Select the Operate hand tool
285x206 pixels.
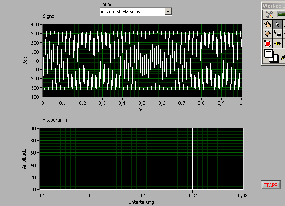[268, 24]
